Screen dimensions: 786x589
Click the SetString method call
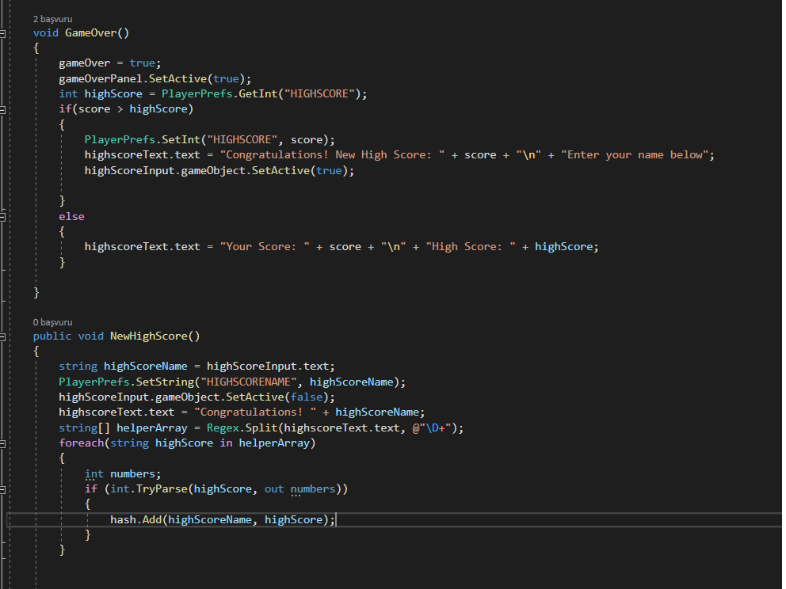pos(165,382)
